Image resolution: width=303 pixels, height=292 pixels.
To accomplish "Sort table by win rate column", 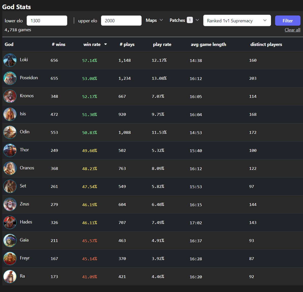I will click(x=92, y=44).
